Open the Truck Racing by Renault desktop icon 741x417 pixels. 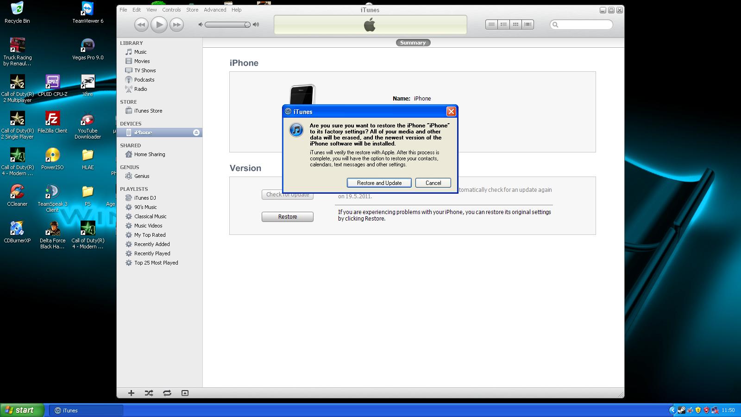pyautogui.click(x=17, y=52)
